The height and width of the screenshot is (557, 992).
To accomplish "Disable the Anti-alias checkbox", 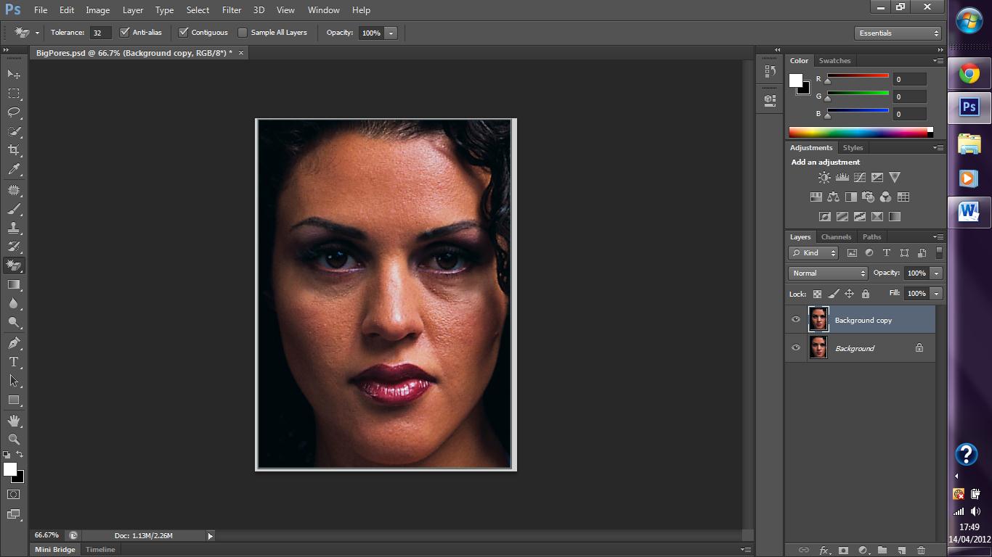I will 125,33.
